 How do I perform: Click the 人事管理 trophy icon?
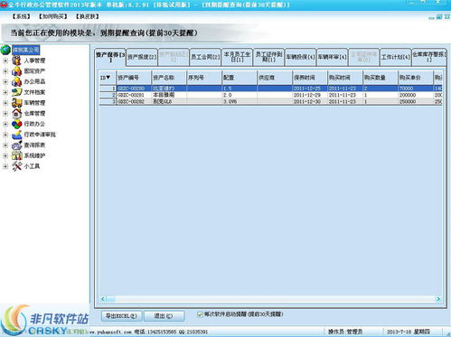[x=17, y=61]
